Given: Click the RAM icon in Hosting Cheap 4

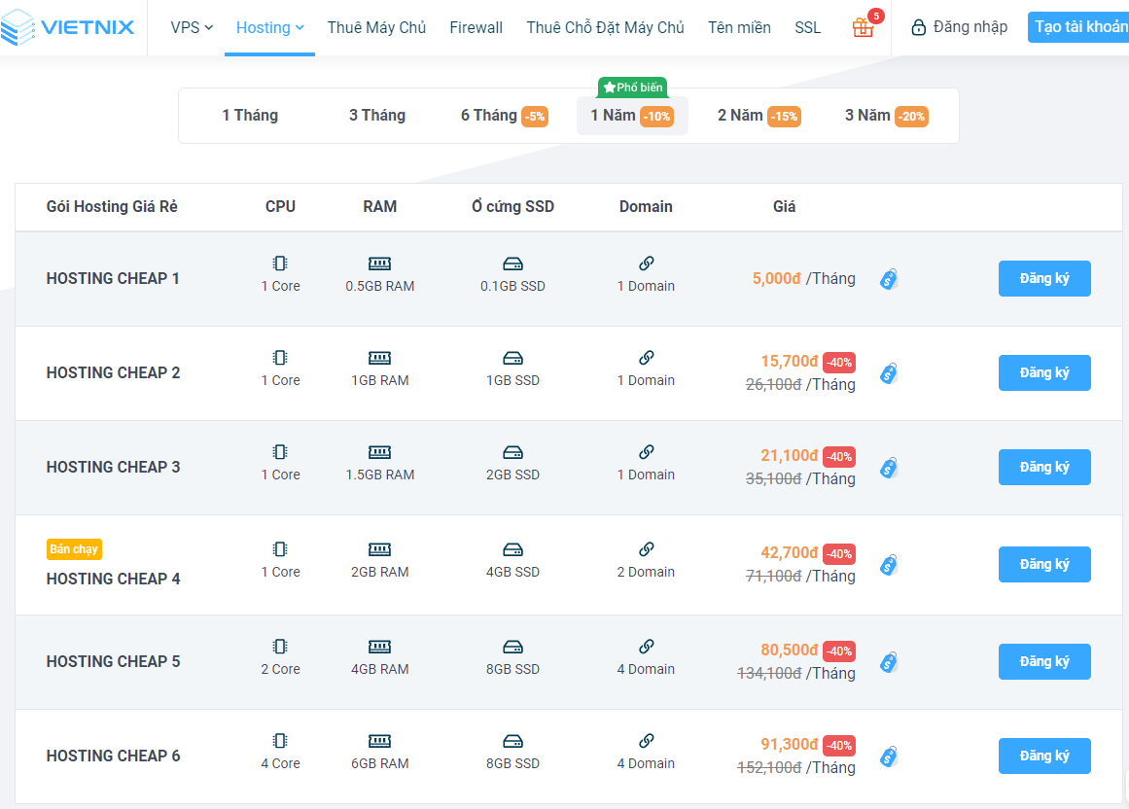Looking at the screenshot, I should pos(379,549).
